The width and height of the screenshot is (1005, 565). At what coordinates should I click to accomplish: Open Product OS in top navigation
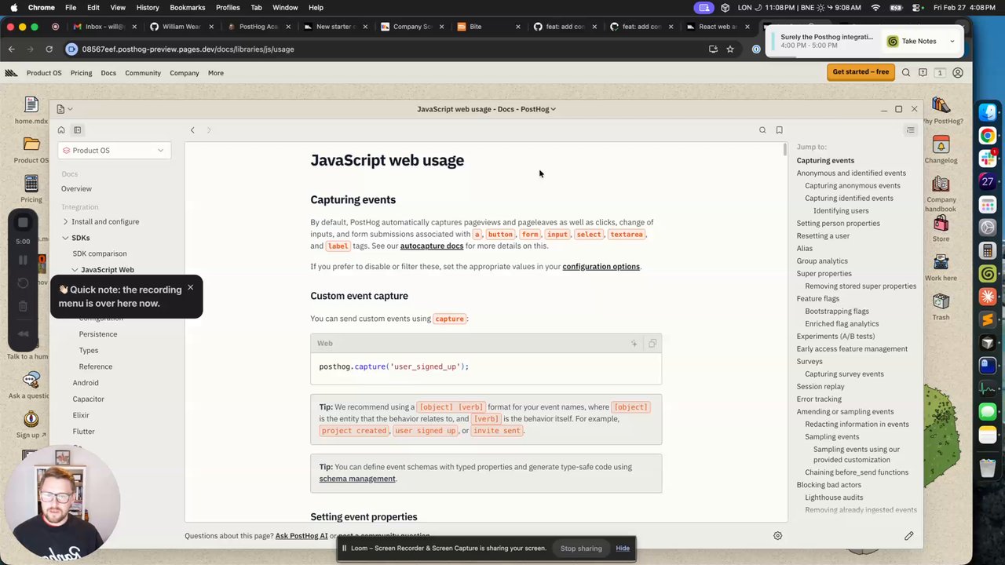[44, 73]
